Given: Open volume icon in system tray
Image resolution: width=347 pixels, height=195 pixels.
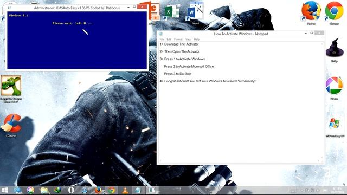Looking at the screenshot, I should click(x=318, y=190).
